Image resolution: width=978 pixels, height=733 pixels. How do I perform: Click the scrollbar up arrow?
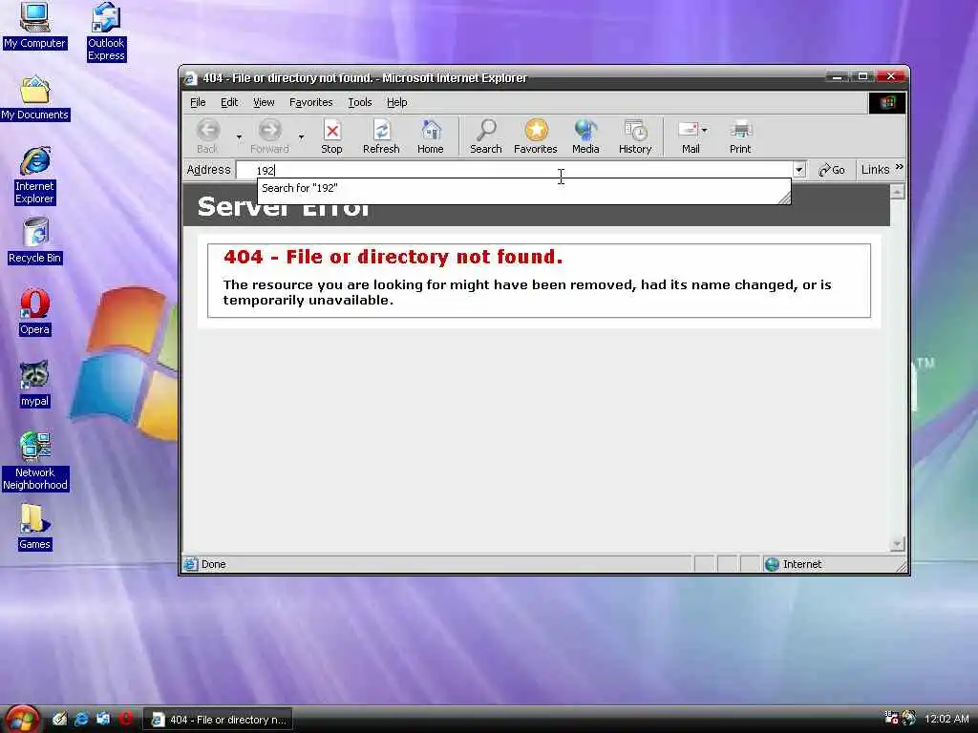[x=897, y=192]
